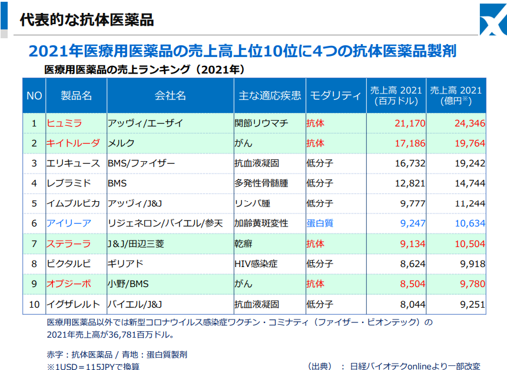Select product name イムブルビカ

pos(73,204)
